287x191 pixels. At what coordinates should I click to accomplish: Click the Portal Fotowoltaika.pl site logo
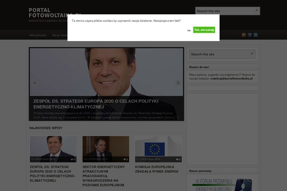point(48,12)
